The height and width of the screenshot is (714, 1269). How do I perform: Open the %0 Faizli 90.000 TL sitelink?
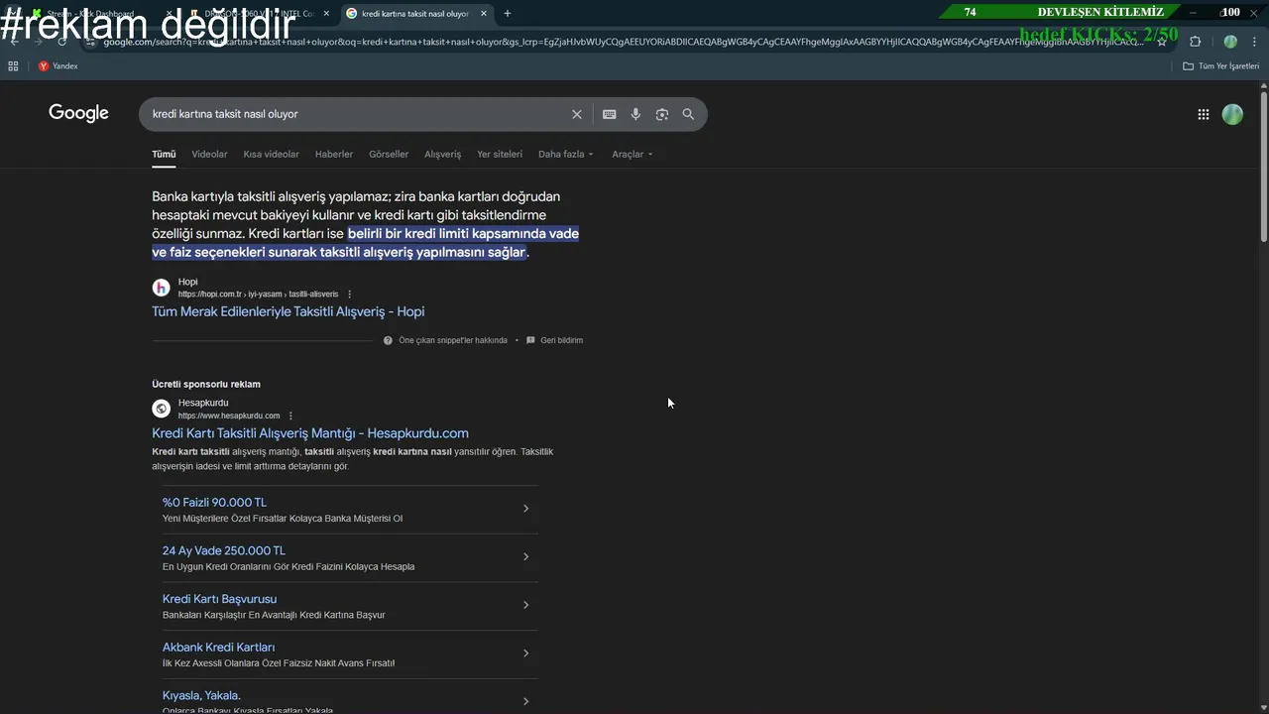(214, 503)
